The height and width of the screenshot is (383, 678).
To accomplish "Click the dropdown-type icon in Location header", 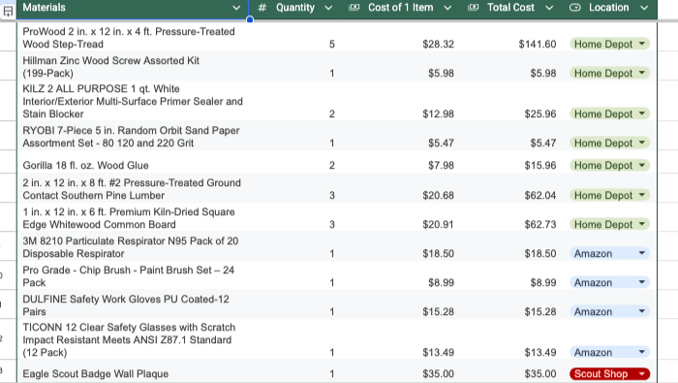I will point(574,8).
